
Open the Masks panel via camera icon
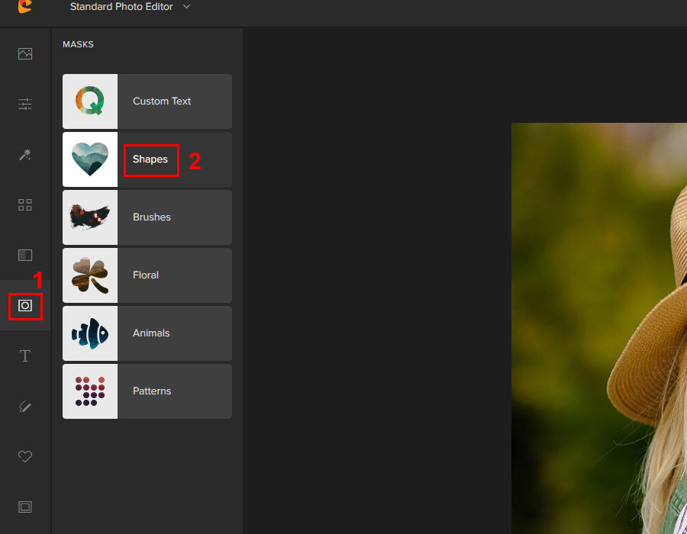[x=25, y=306]
